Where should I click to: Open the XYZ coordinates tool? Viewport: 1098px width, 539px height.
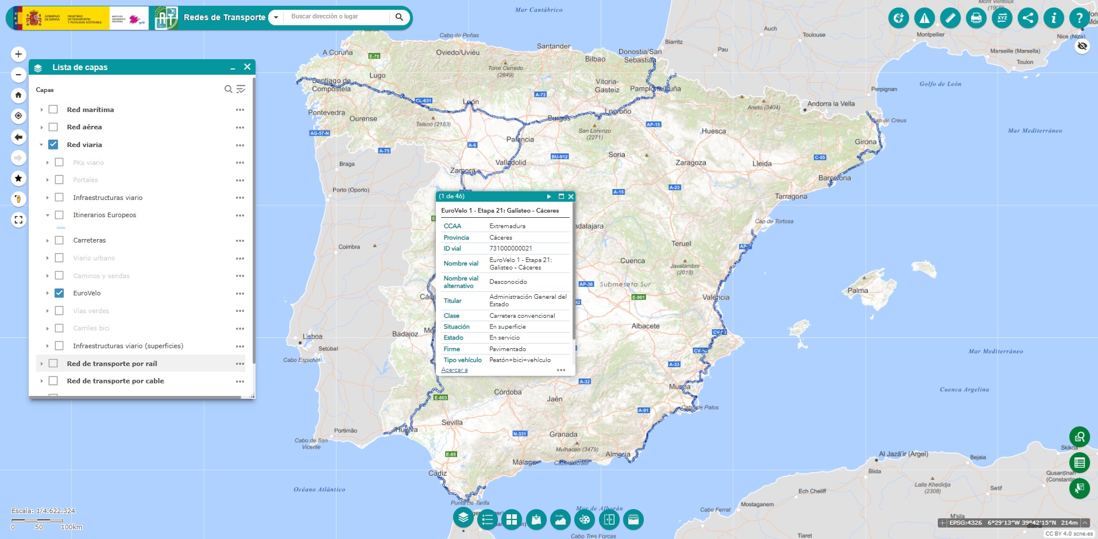[x=1002, y=18]
